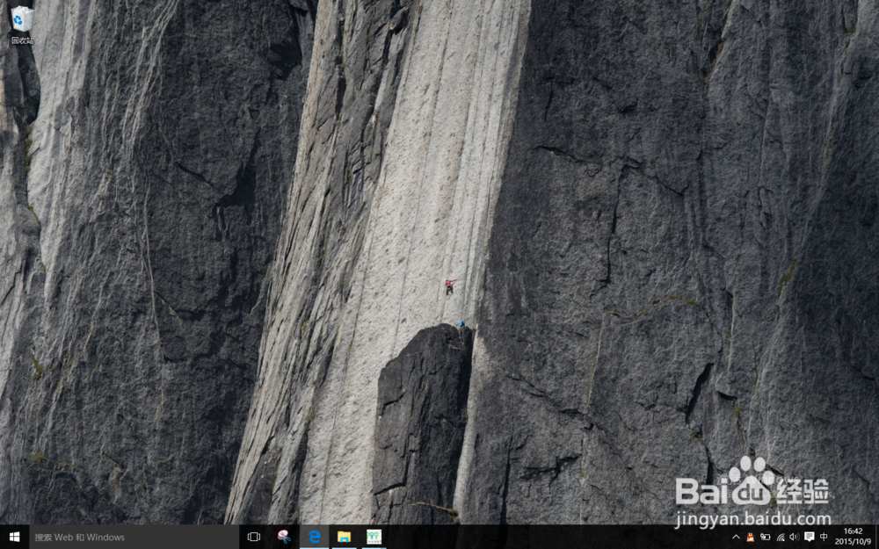Launch the Snipping Tool from the taskbar
Image resolution: width=879 pixels, height=549 pixels.
[x=284, y=537]
